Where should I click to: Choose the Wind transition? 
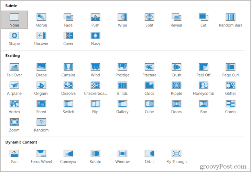coord(95,70)
